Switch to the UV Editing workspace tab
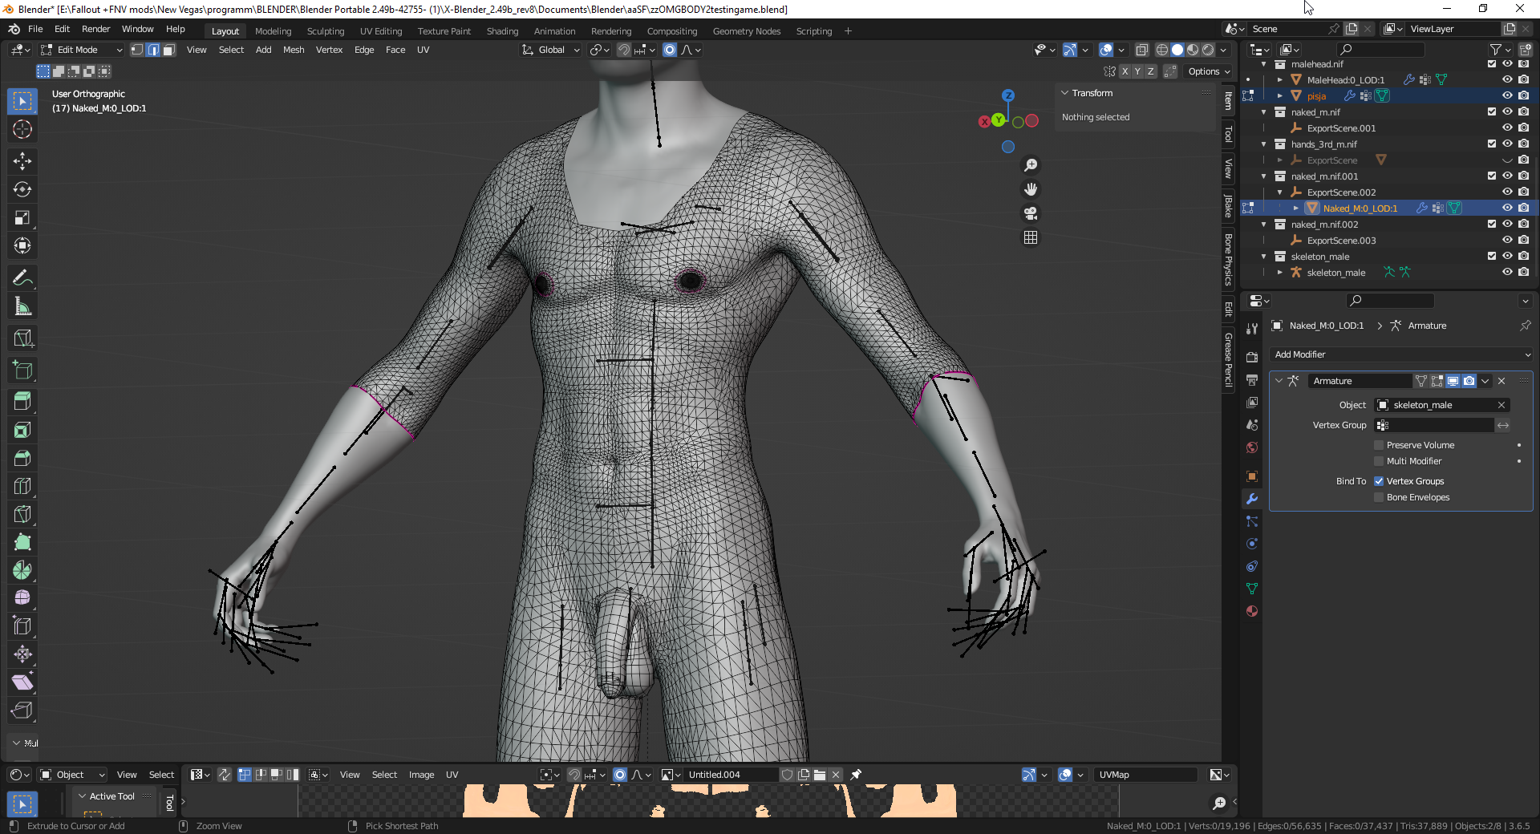 [x=381, y=31]
